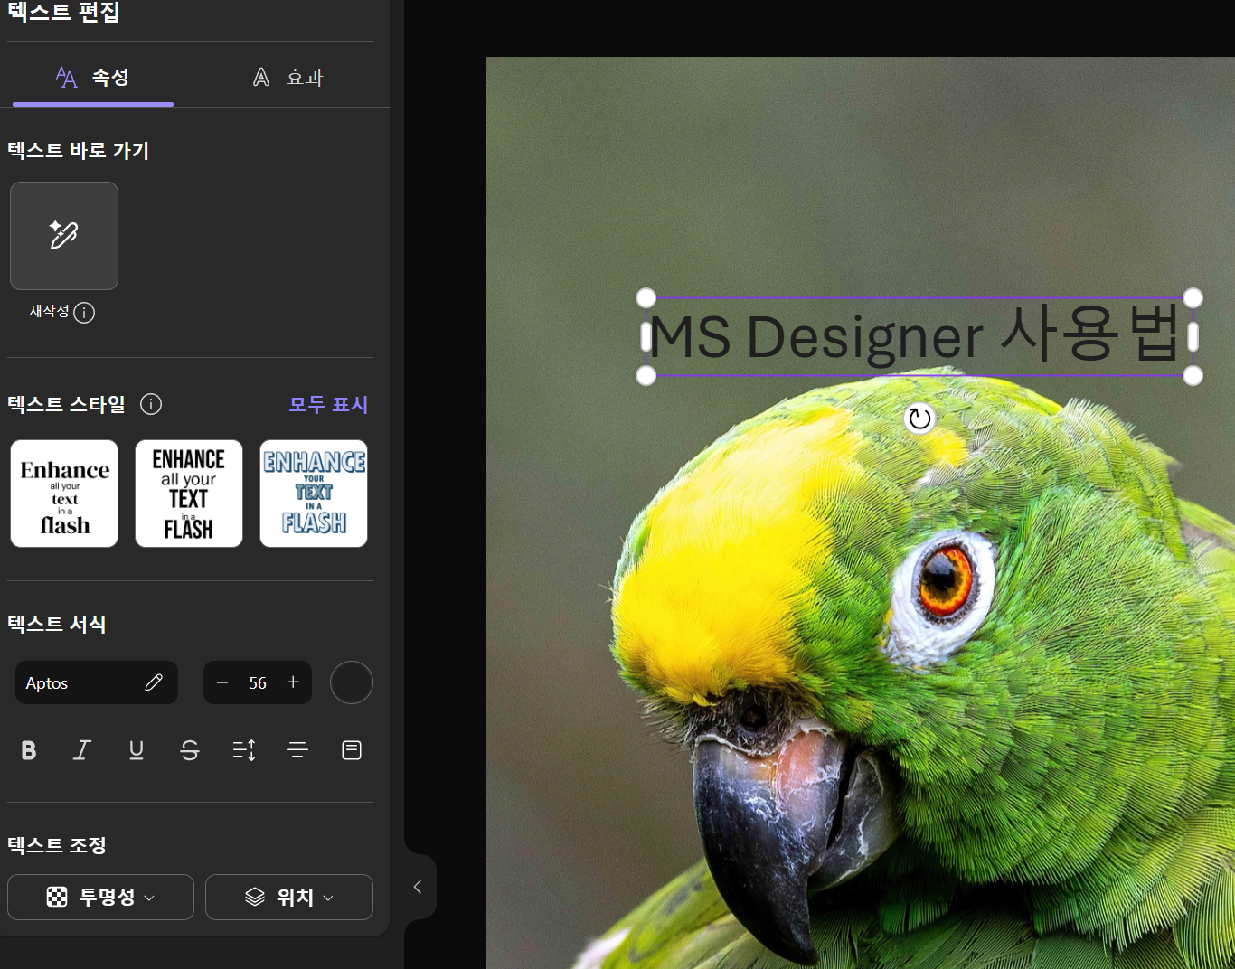Open the 효과 tab
This screenshot has width=1235, height=969.
coord(288,78)
